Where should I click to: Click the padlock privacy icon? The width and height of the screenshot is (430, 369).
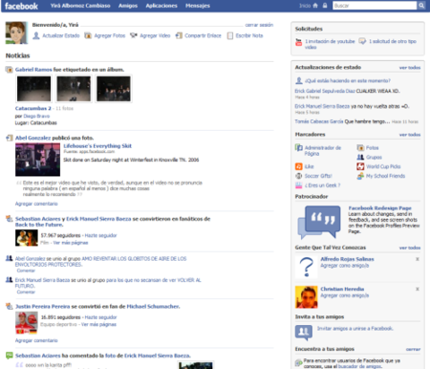coord(325,6)
